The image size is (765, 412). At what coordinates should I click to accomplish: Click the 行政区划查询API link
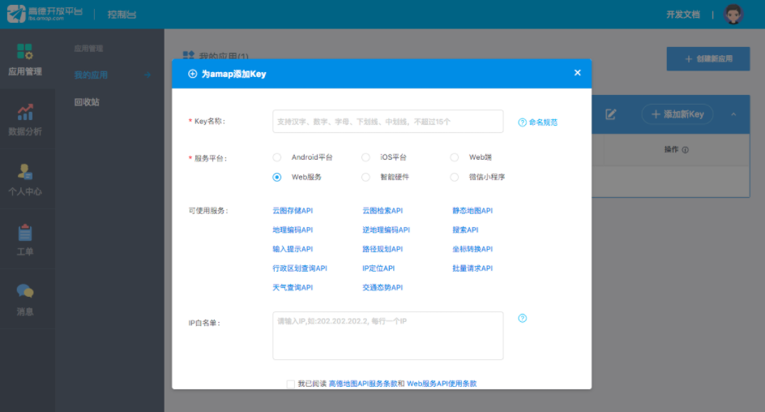300,268
